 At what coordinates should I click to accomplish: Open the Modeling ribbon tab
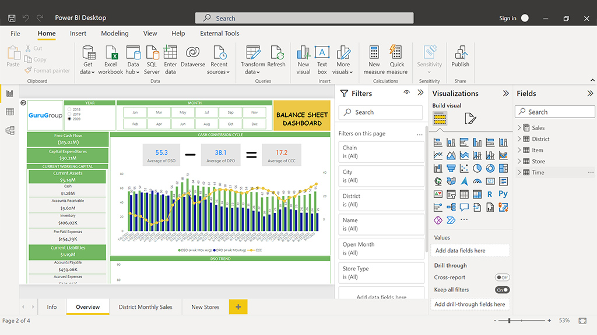pyautogui.click(x=115, y=34)
